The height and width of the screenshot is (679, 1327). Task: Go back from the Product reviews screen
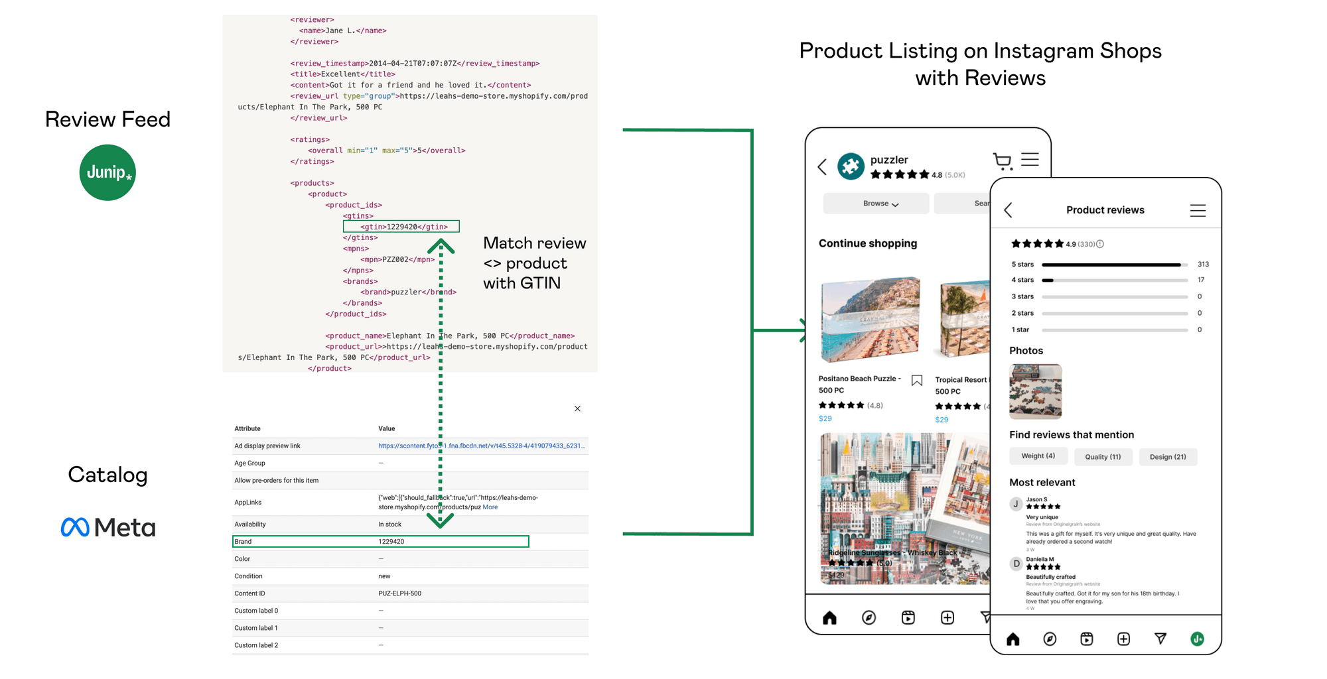[1008, 210]
